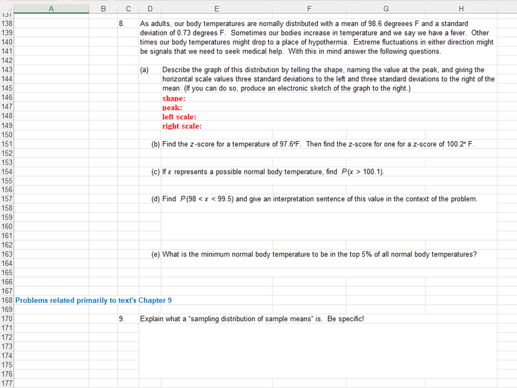Select column header E
Image resolution: width=517 pixels, height=388 pixels.
point(217,8)
